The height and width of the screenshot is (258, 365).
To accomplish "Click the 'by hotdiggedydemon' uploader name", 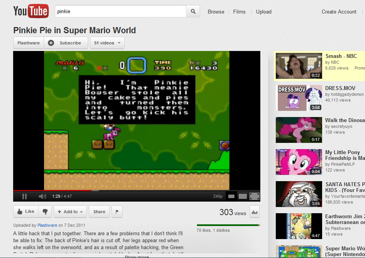I will click(344, 94).
